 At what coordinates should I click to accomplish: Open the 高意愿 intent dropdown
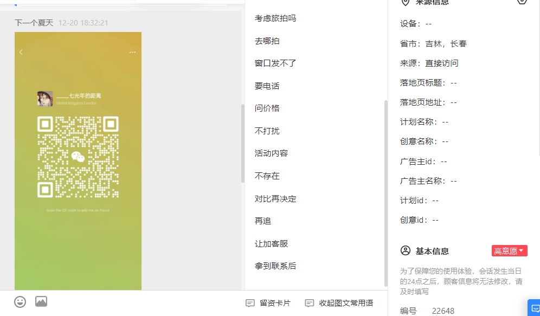point(509,251)
